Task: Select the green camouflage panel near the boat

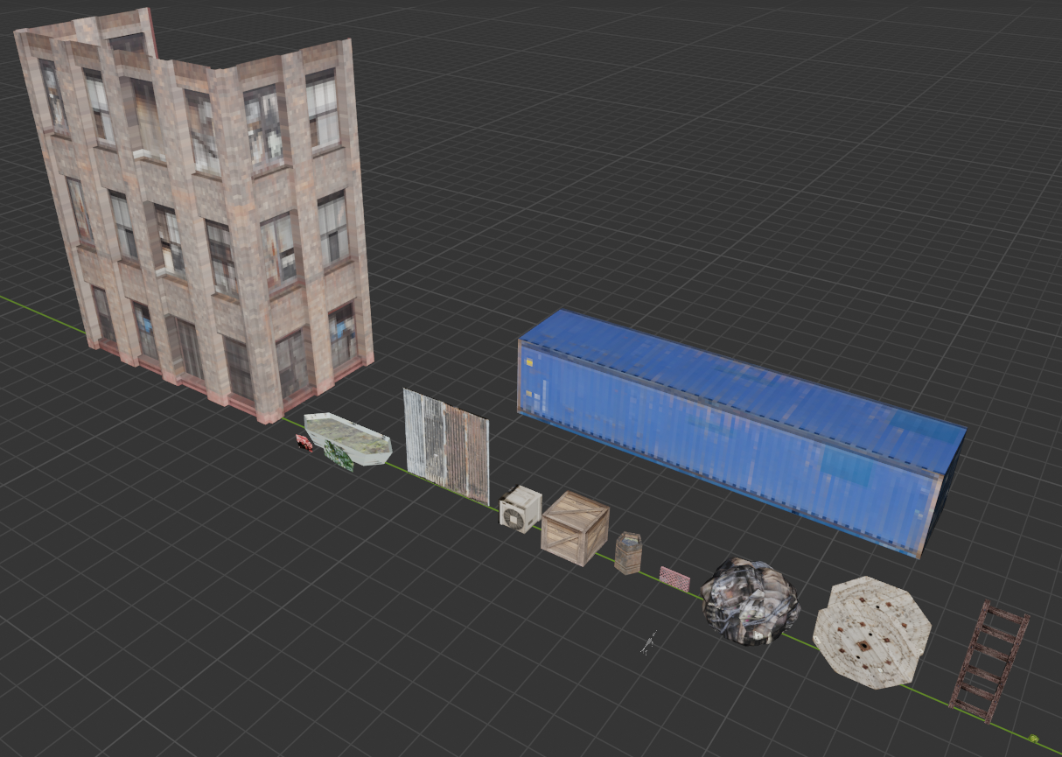Action: click(x=339, y=456)
